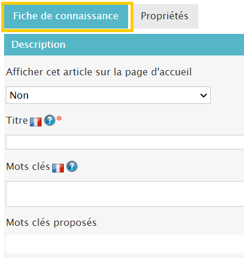This screenshot has height=258, width=244.
Task: Click the Description heading text
Action: 39,44
